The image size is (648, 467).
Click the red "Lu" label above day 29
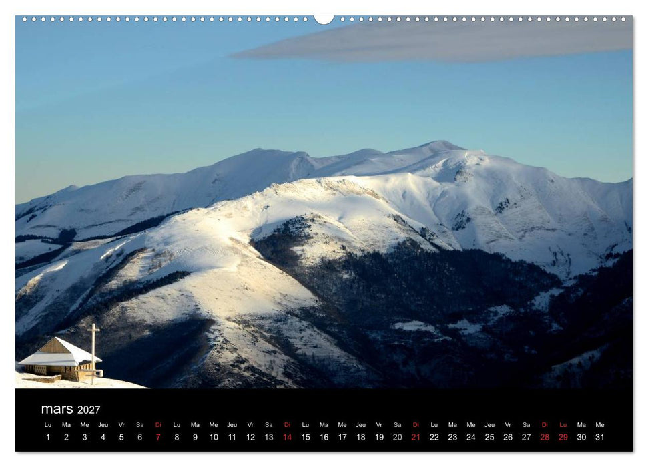563,425
